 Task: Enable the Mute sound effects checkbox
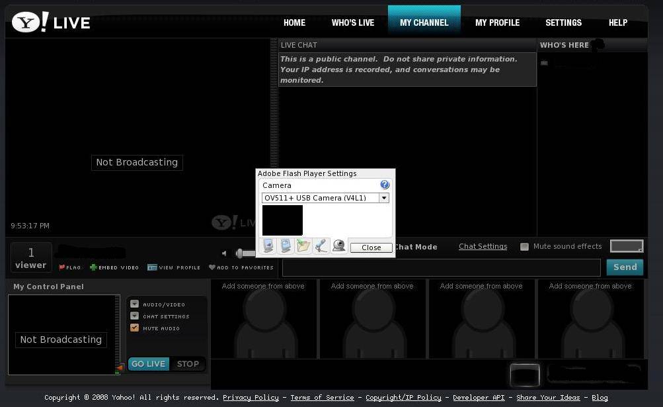[524, 246]
